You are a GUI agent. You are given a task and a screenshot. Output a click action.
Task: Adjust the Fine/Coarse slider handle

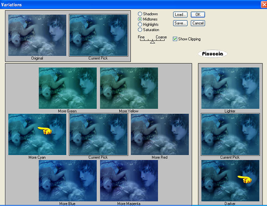pyautogui.click(x=152, y=41)
